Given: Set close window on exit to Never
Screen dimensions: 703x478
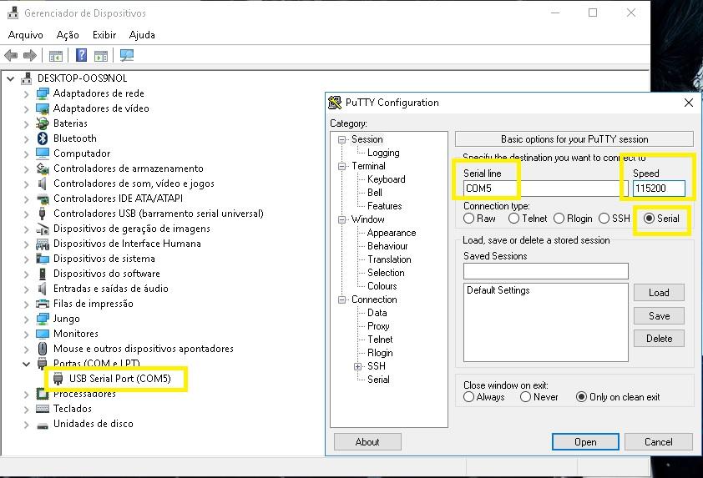Looking at the screenshot, I should (x=525, y=397).
